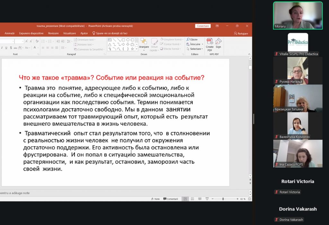Fit slide to current window icon
Viewport: 329px width, 225px height.
(249, 199)
